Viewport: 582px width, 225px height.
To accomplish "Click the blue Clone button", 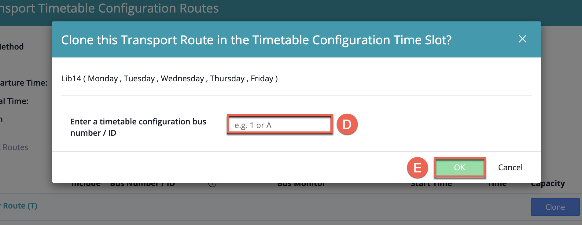I will 555,207.
